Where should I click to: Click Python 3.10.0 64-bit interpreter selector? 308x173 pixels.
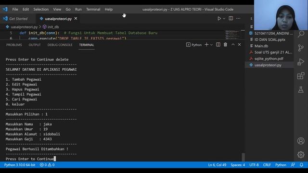pos(20,165)
